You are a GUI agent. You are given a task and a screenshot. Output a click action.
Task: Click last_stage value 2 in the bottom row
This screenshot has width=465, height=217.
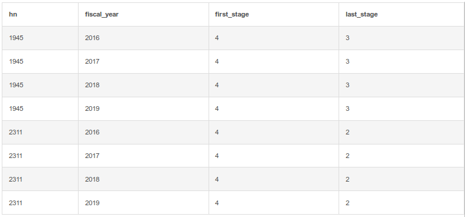(x=347, y=203)
